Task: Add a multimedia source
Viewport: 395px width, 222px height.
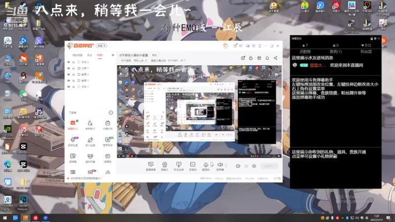Action: [193, 166]
